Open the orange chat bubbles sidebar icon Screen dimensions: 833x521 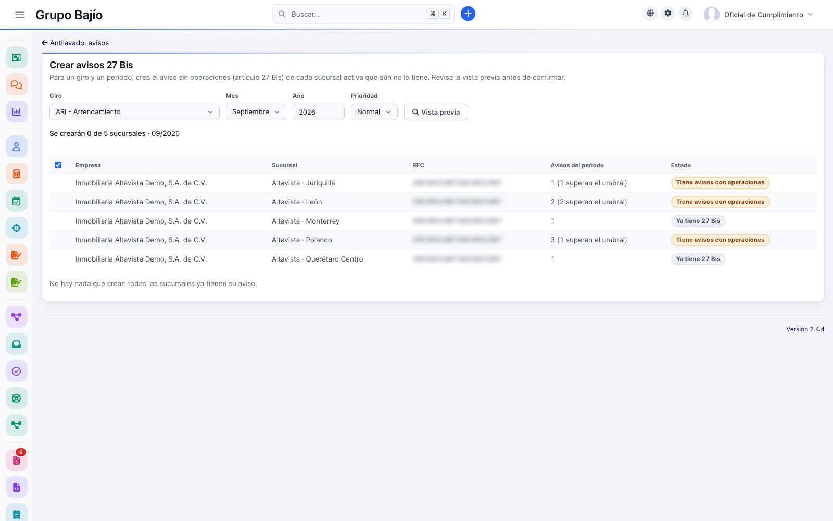17,84
